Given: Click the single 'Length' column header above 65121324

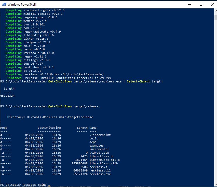Looking at the screenshot, I should (9, 89).
